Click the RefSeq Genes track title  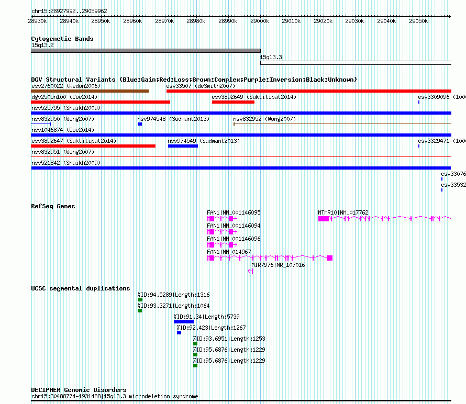pyautogui.click(x=53, y=206)
